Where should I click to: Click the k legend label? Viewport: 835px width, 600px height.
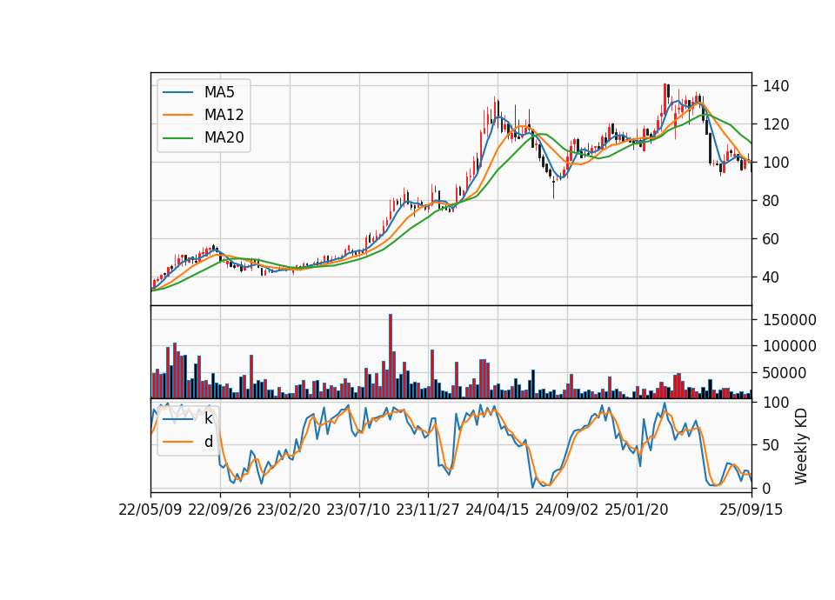pos(208,418)
